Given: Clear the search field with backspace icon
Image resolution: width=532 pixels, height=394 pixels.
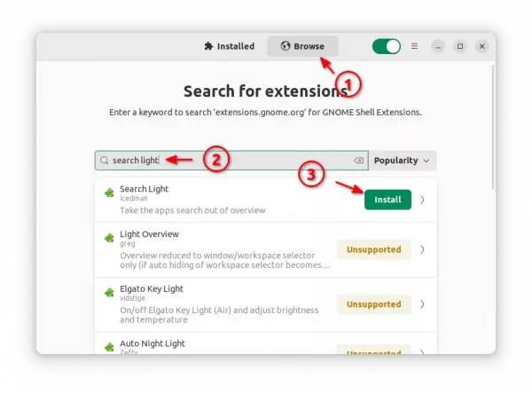Looking at the screenshot, I should [x=358, y=161].
